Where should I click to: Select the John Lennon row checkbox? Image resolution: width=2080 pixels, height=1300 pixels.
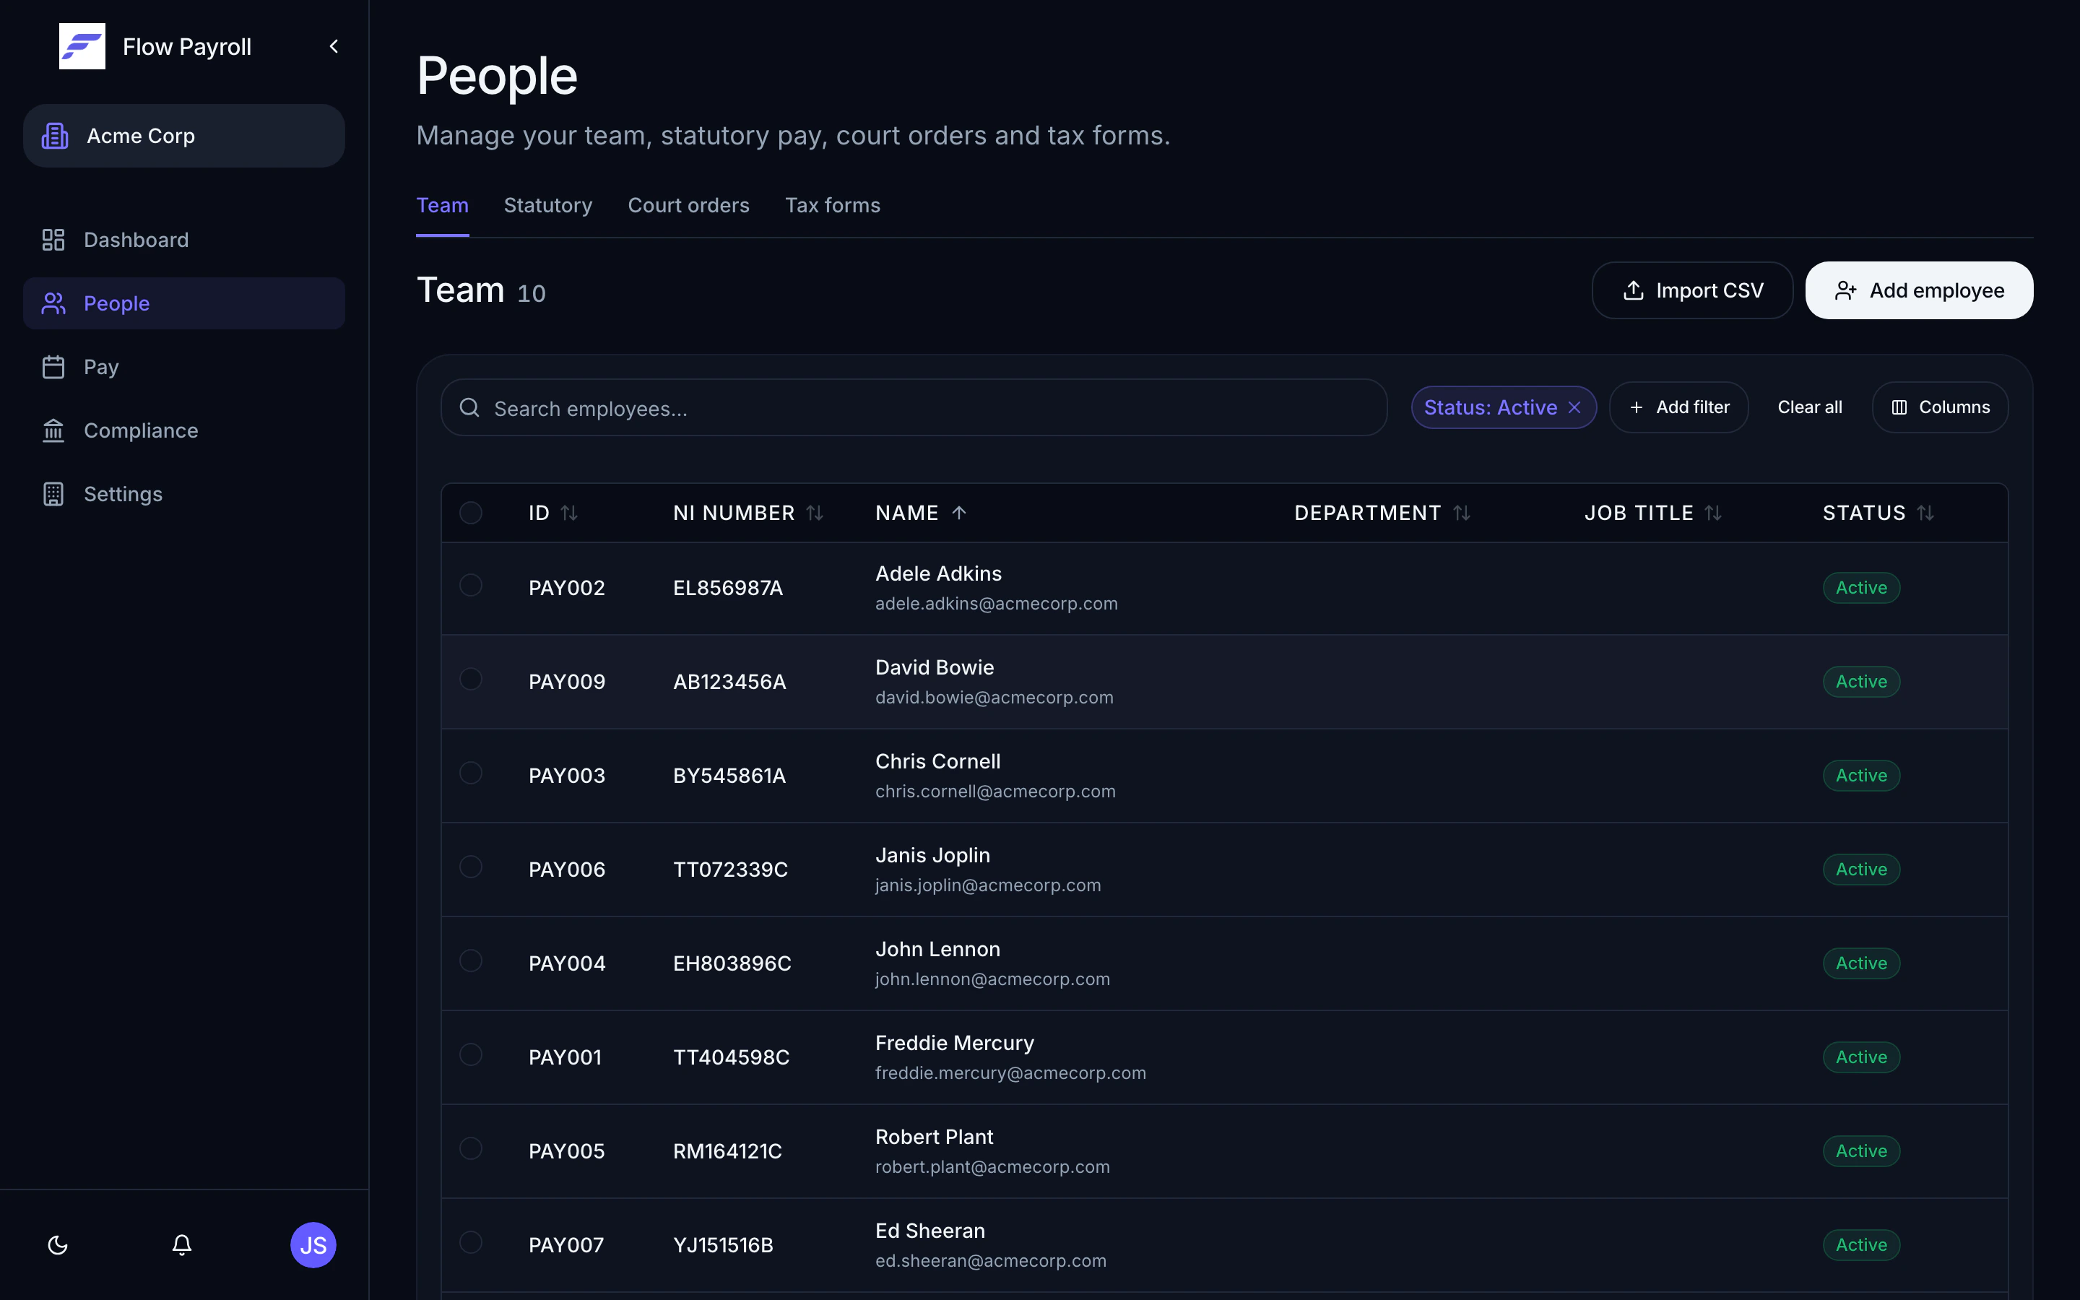pos(471,961)
